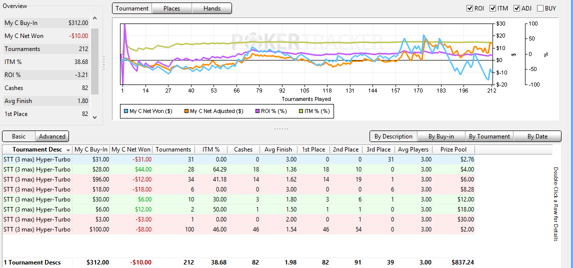Switch to the Places graph tab

(x=172, y=8)
